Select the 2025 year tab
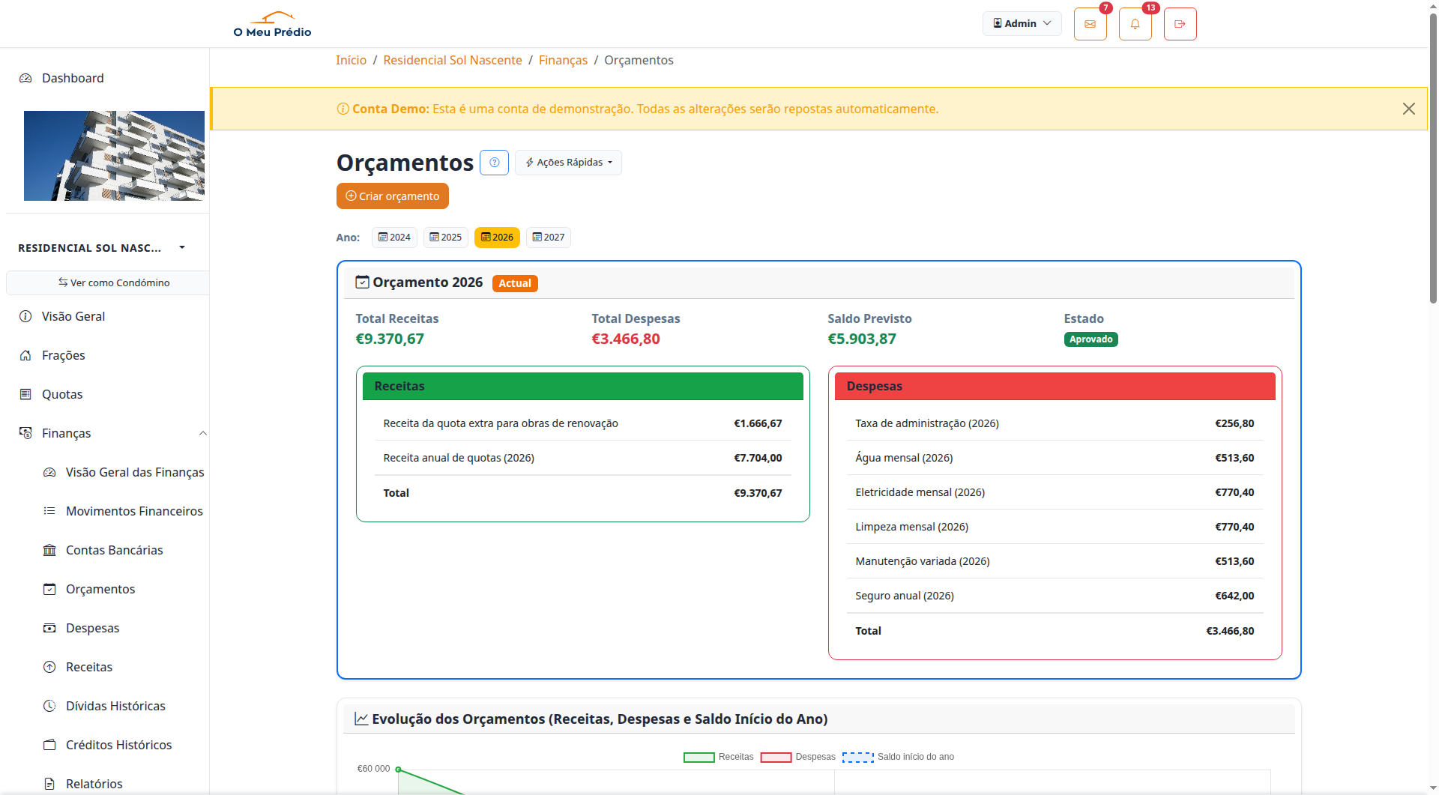Viewport: 1439px width, 795px height. click(x=445, y=238)
